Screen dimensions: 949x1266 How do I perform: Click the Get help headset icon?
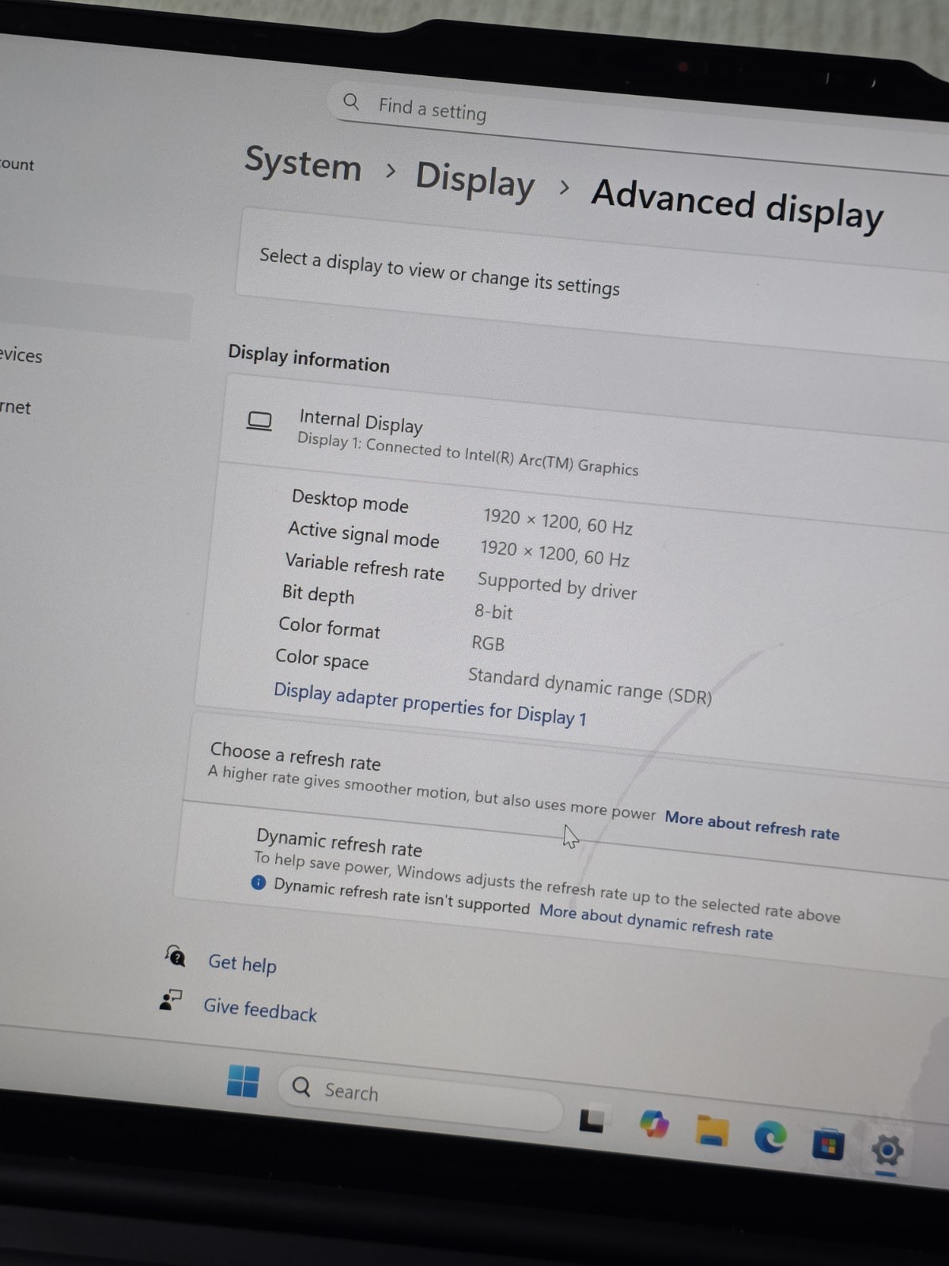176,956
